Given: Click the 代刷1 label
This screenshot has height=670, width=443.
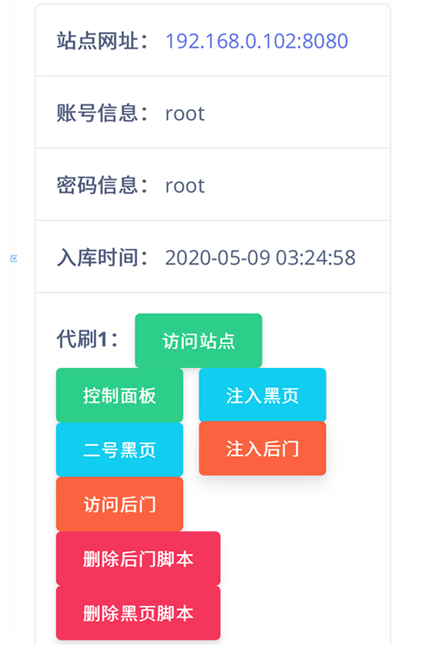Looking at the screenshot, I should point(88,339).
